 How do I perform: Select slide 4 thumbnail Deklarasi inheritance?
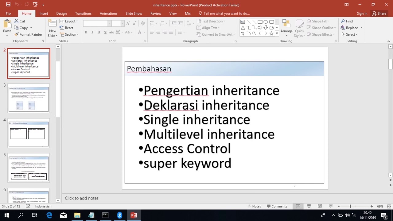coord(29,133)
